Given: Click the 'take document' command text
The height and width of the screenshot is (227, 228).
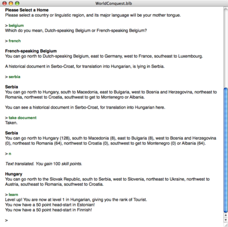Looking at the screenshot, I should point(23,118).
